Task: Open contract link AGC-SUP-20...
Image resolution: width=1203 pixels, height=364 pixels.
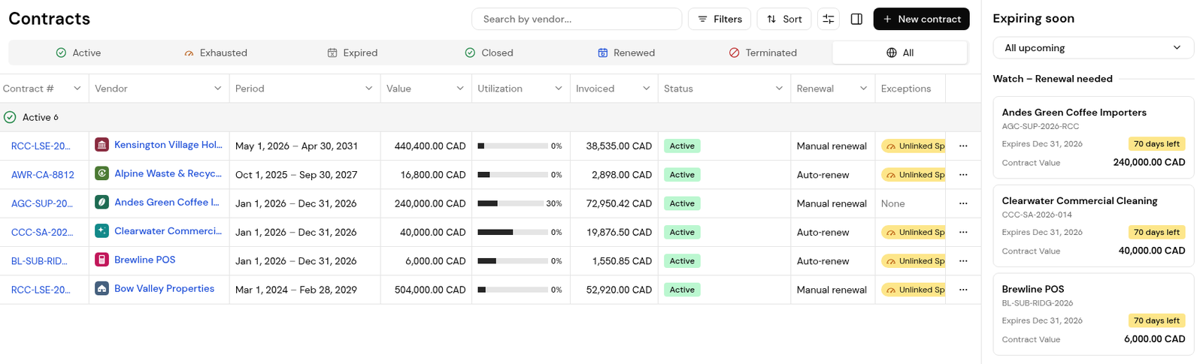Action: (42, 203)
